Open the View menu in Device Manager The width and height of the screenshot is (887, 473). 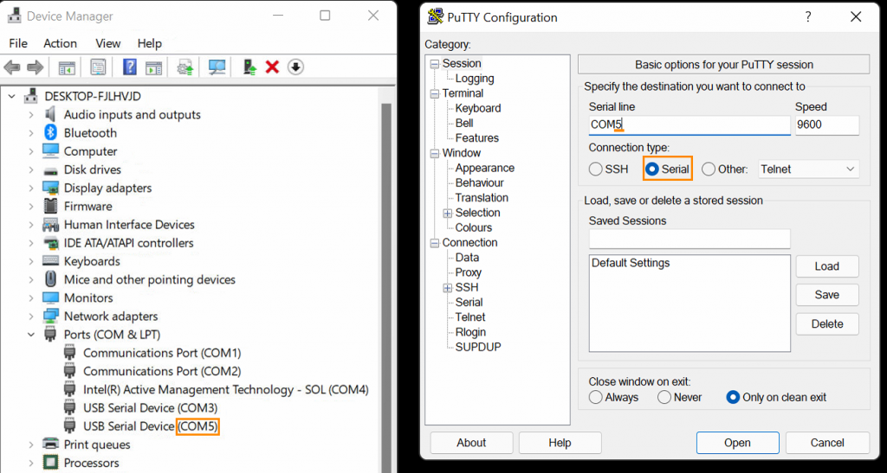click(x=107, y=43)
